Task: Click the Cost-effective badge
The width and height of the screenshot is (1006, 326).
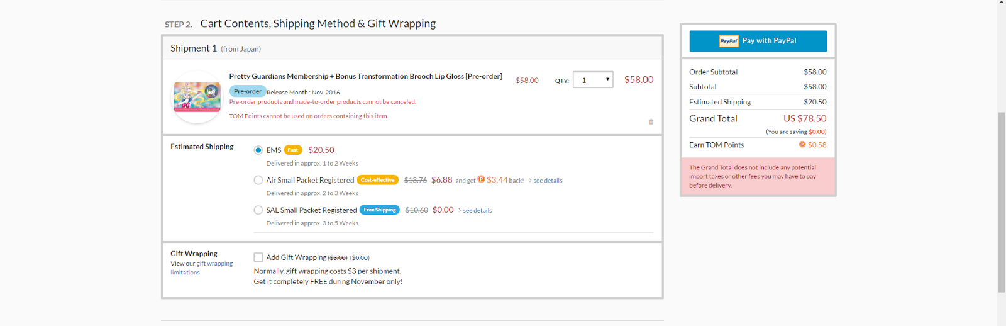Action: tap(378, 180)
